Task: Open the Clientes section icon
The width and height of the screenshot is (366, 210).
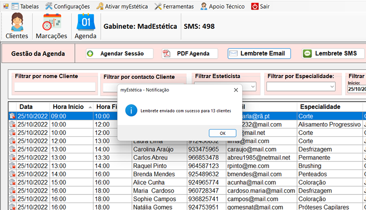Action: (17, 26)
